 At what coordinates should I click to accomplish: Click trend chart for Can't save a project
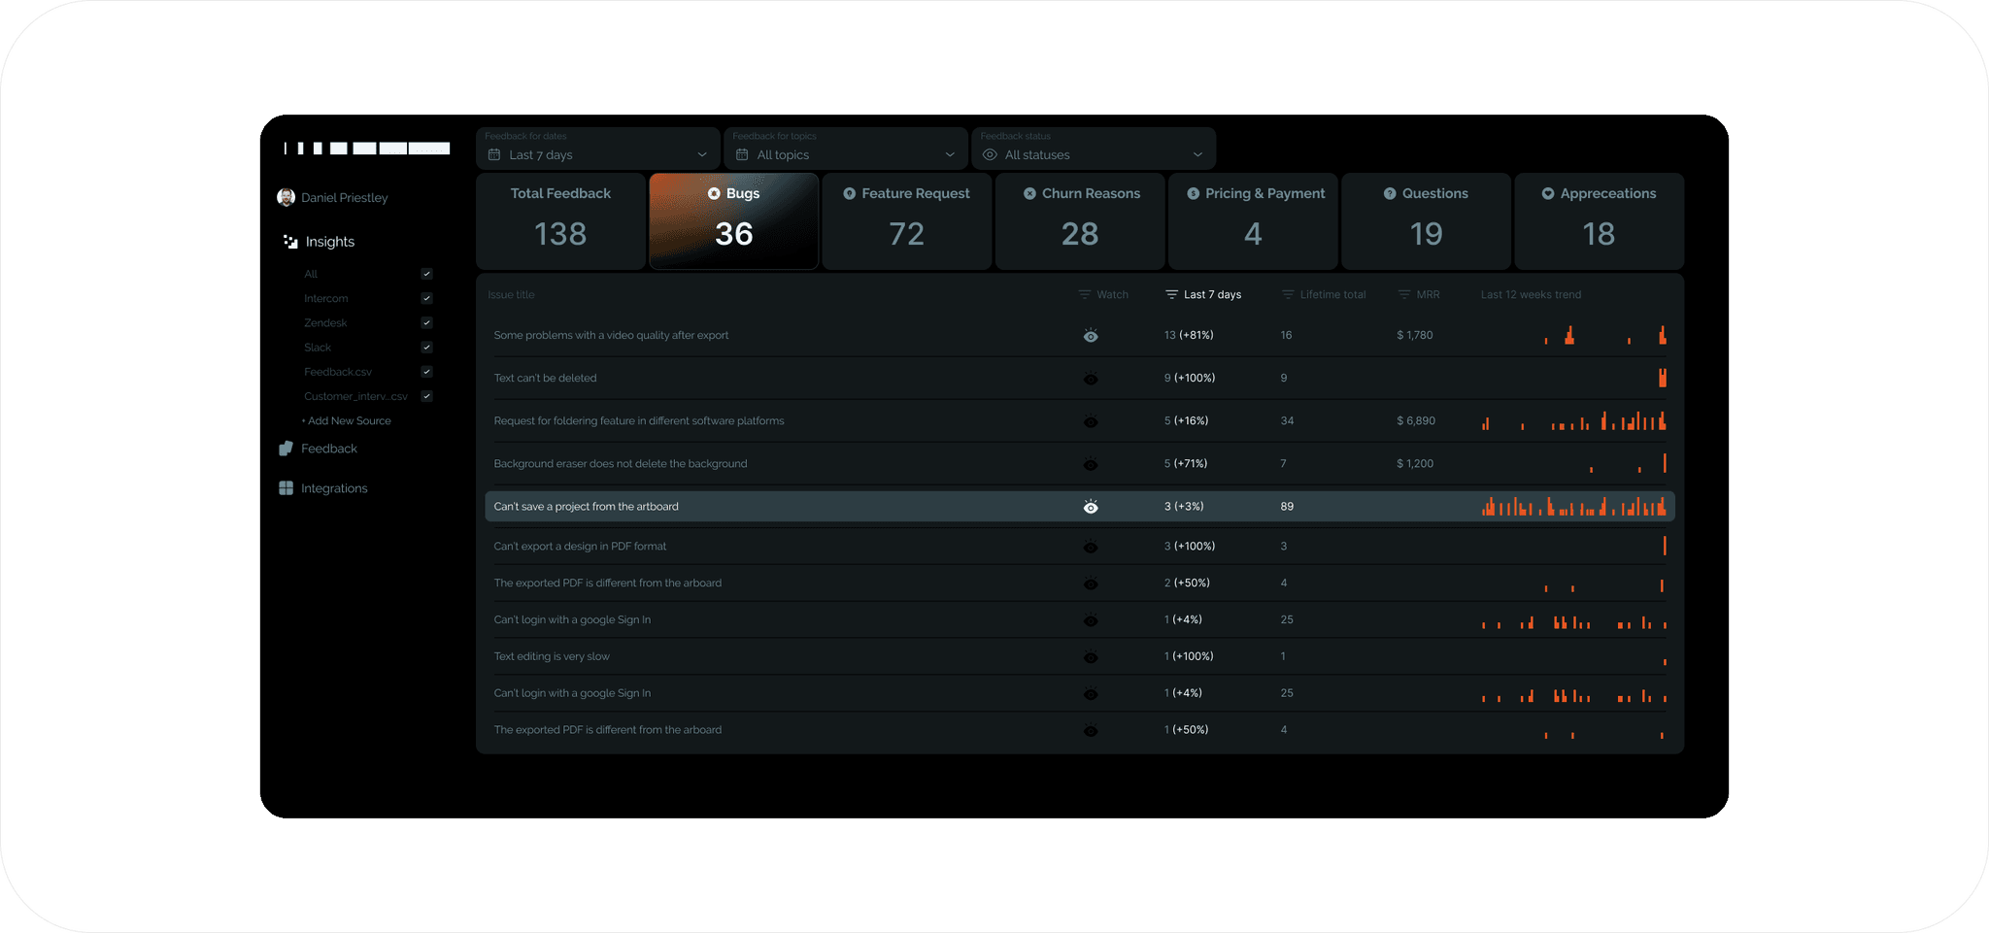click(x=1573, y=506)
